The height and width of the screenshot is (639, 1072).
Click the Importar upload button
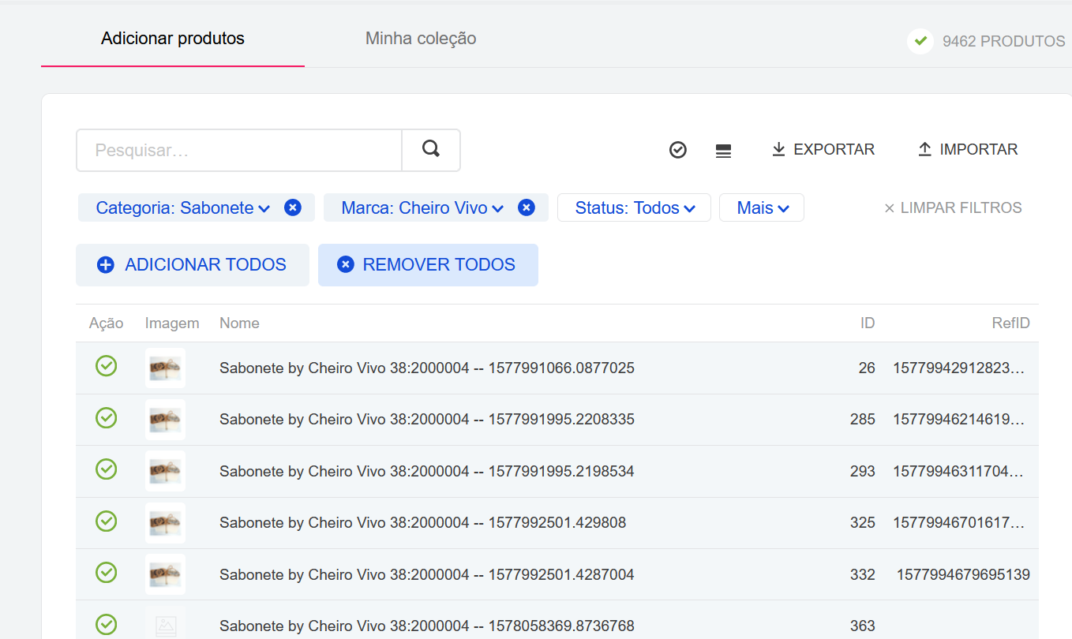(x=968, y=149)
